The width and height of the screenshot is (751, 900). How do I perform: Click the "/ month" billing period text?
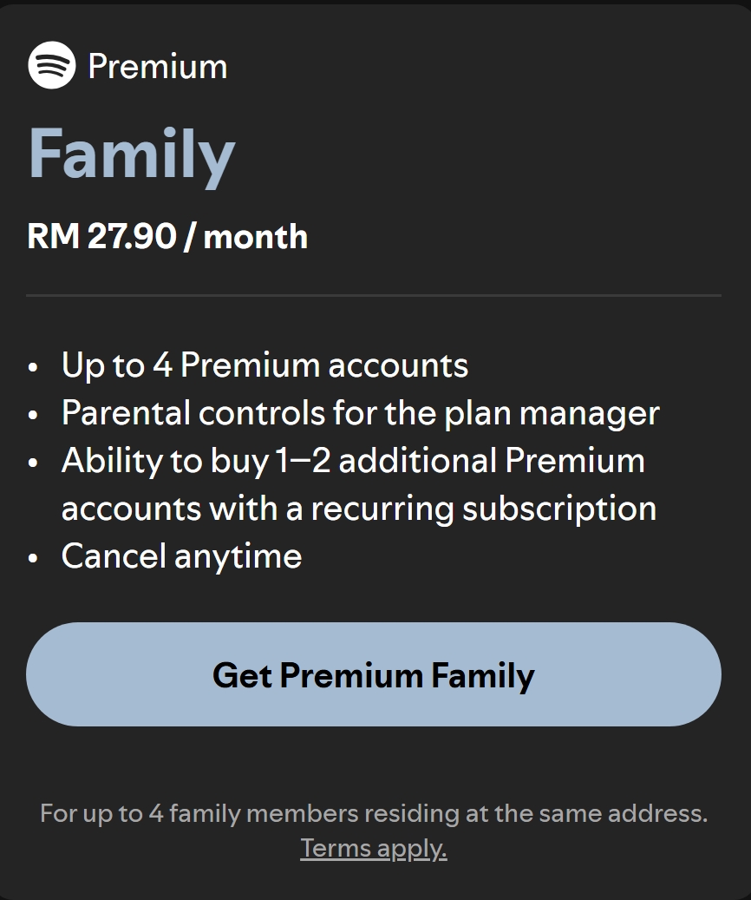click(246, 236)
